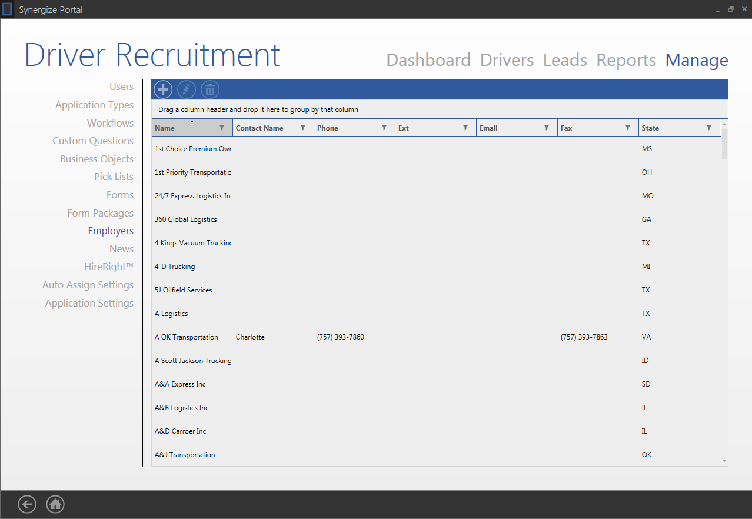Open the filter icon on Name column
Viewport: 752px width, 519px height.
[x=222, y=128]
